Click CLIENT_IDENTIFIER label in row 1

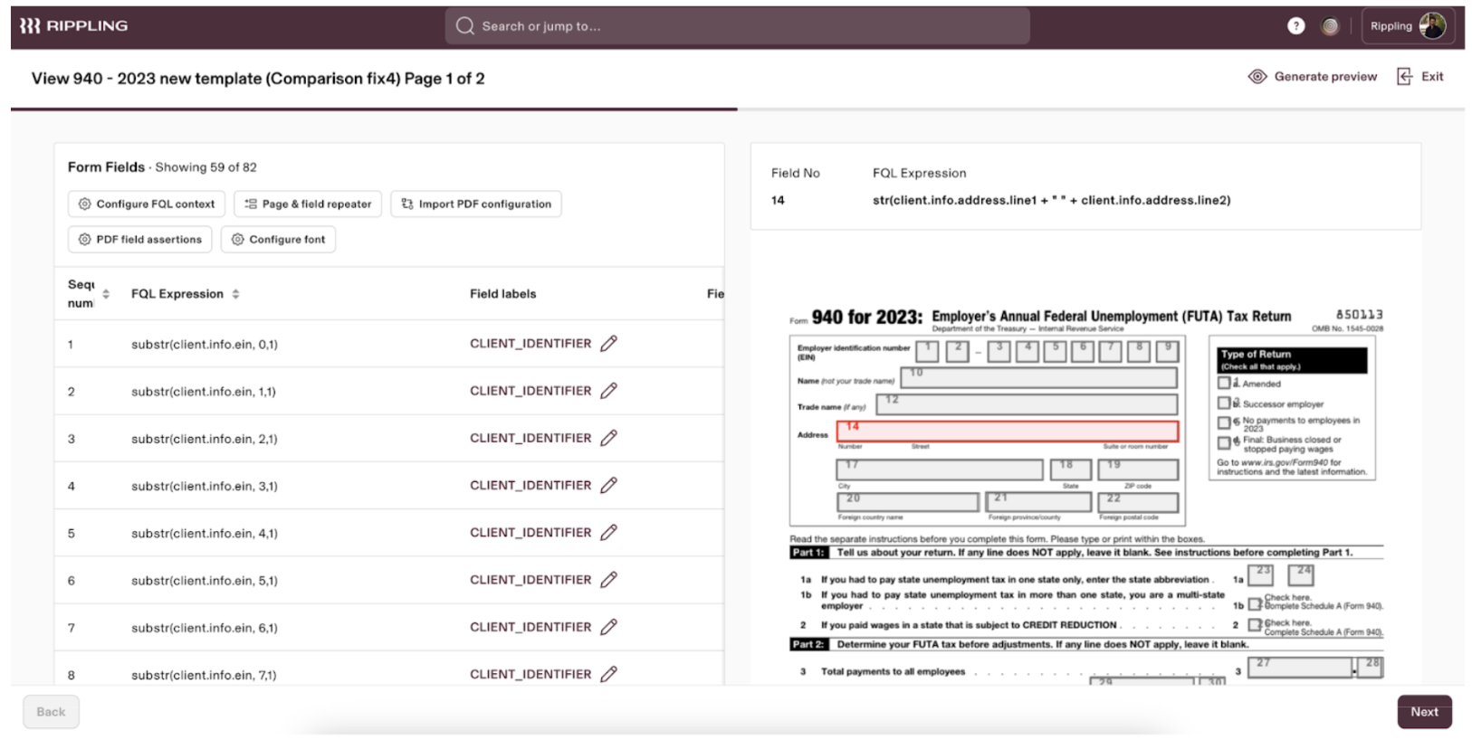530,344
